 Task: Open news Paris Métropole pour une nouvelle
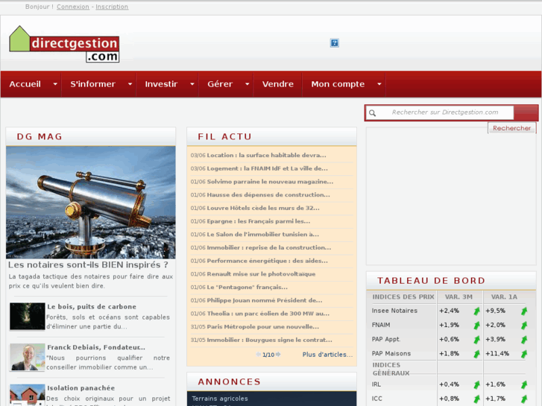[x=263, y=326]
